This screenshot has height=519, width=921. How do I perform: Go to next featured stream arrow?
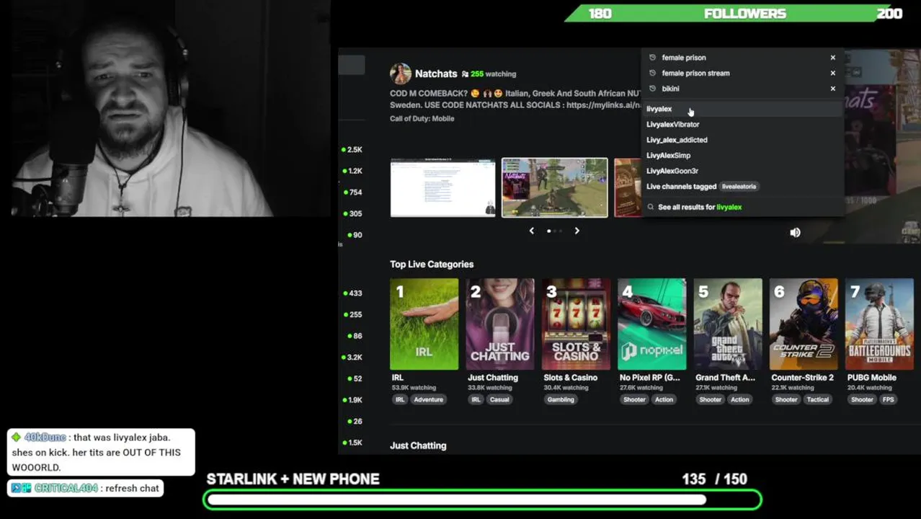(x=577, y=231)
